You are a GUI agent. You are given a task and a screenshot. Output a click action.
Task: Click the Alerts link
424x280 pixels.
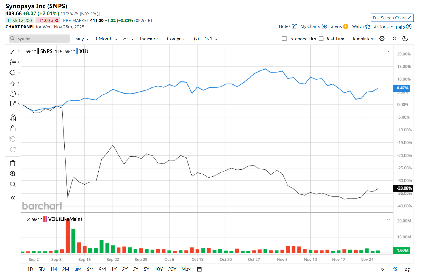(x=336, y=27)
